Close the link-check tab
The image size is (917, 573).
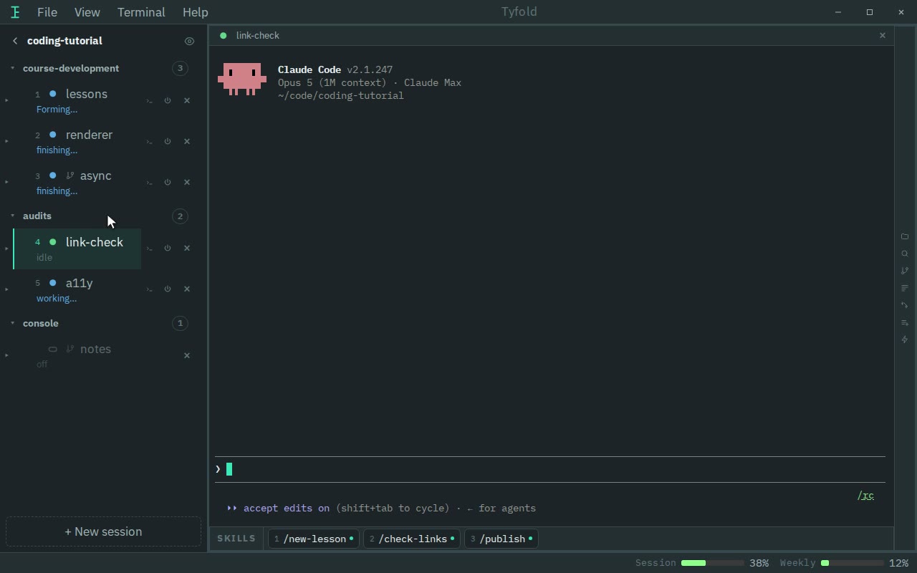coord(883,35)
